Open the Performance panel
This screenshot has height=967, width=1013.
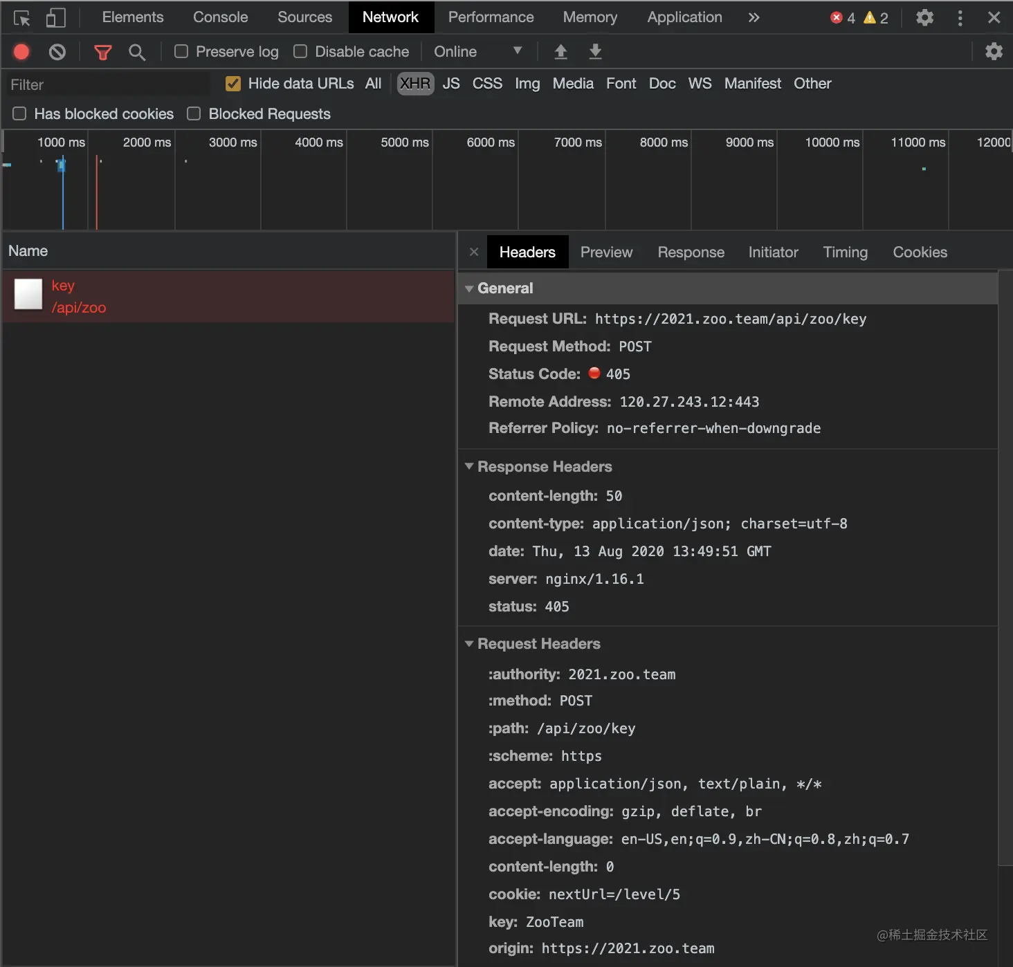click(491, 17)
